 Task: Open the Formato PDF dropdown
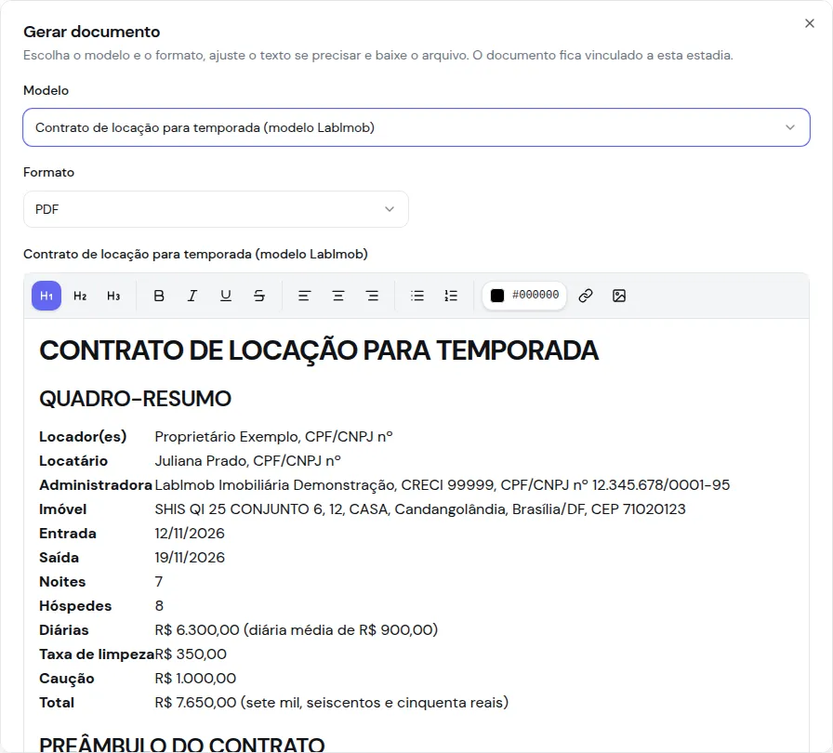coord(216,209)
